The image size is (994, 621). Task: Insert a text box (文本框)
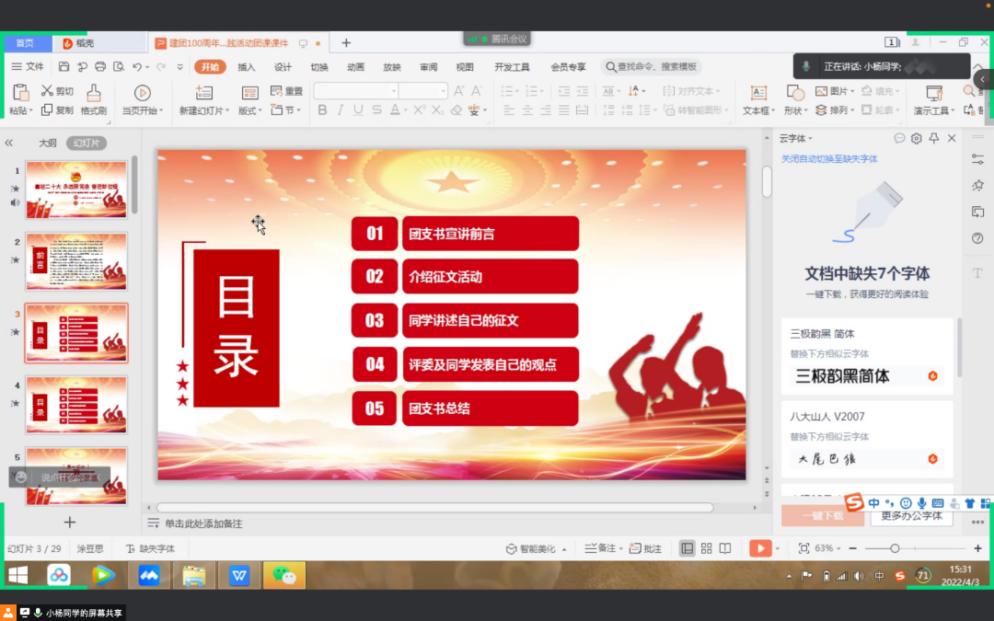757,99
